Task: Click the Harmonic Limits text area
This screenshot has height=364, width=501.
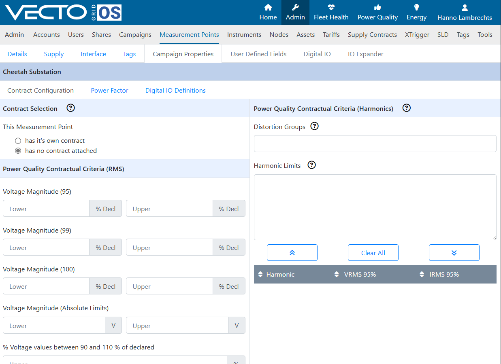Action: point(375,207)
